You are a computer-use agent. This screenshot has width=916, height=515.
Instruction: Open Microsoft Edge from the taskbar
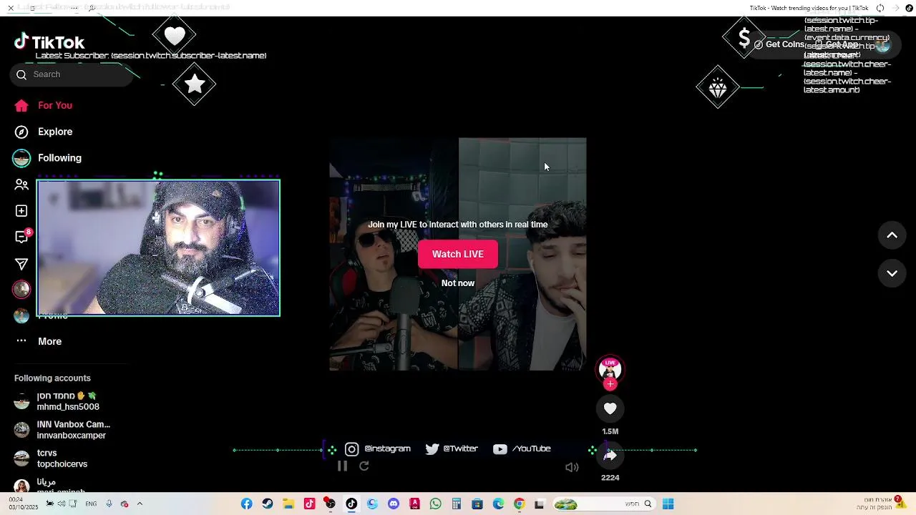coord(498,504)
